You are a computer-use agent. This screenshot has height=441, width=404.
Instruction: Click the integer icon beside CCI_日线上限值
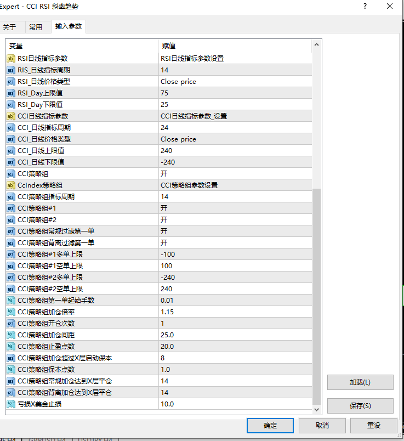point(10,150)
